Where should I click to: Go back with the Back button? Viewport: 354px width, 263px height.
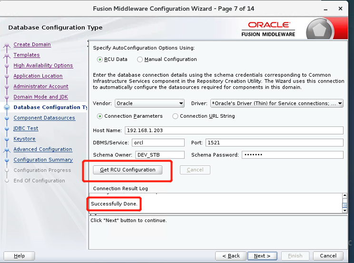point(231,256)
